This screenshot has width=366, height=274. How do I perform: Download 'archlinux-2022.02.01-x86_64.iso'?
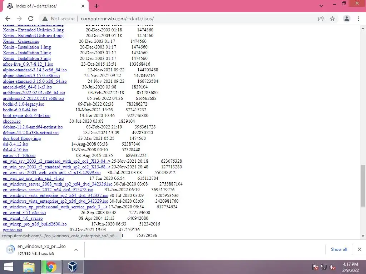[x=34, y=93]
